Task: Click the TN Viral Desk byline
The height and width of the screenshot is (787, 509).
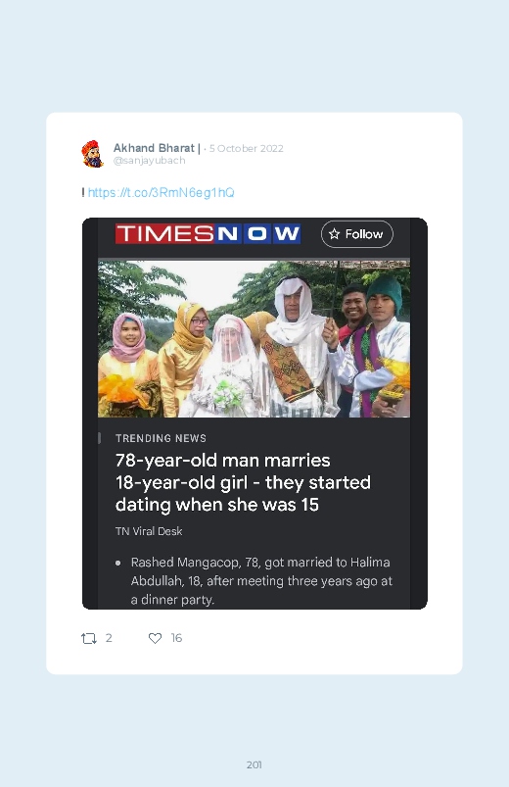Action: pyautogui.click(x=149, y=531)
